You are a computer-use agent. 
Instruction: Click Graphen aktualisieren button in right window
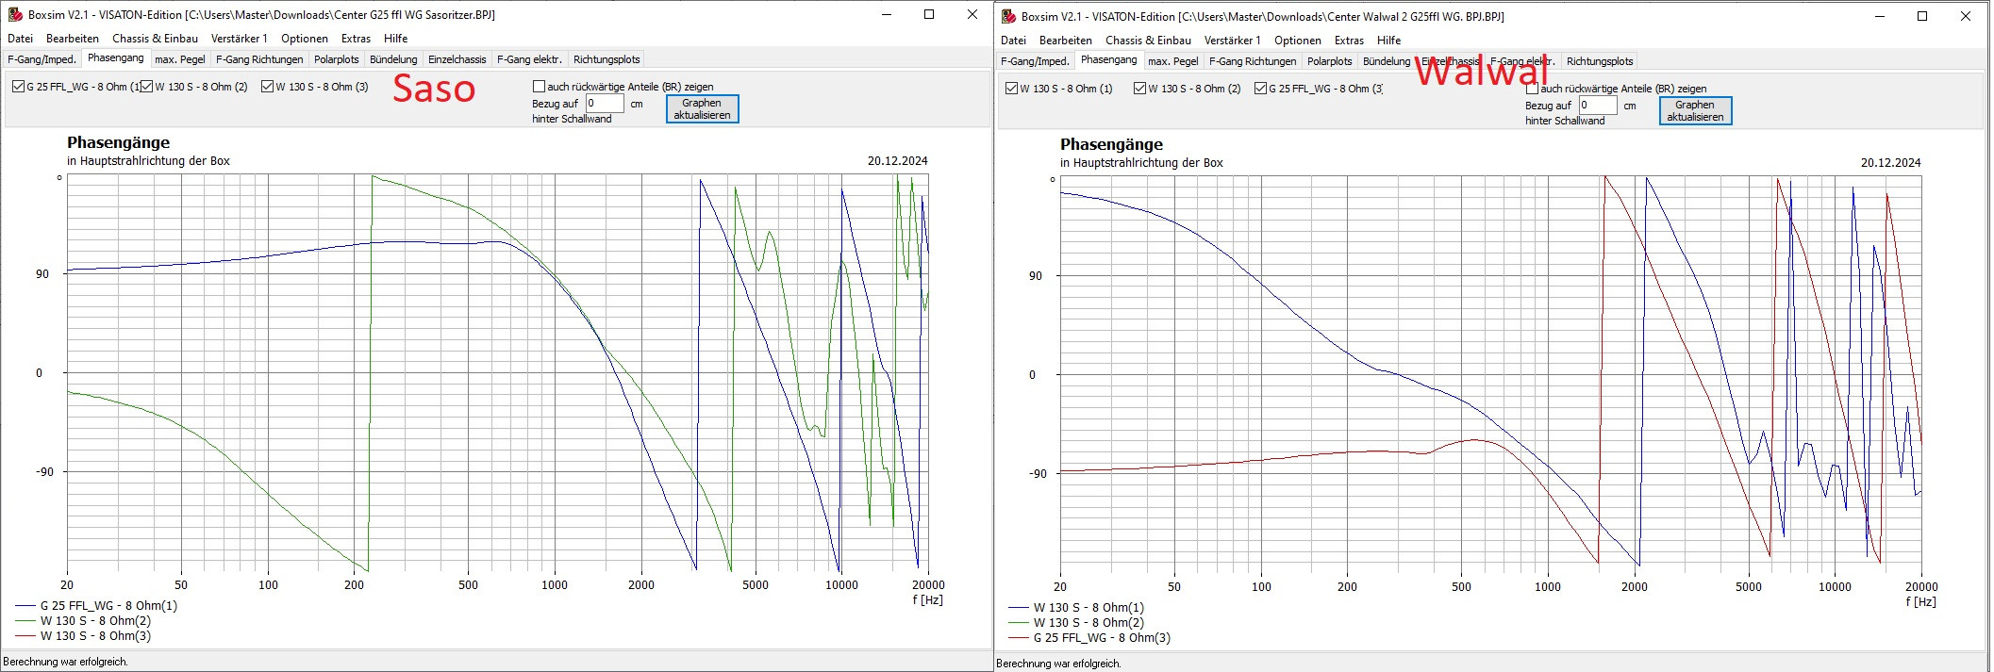(x=1695, y=111)
